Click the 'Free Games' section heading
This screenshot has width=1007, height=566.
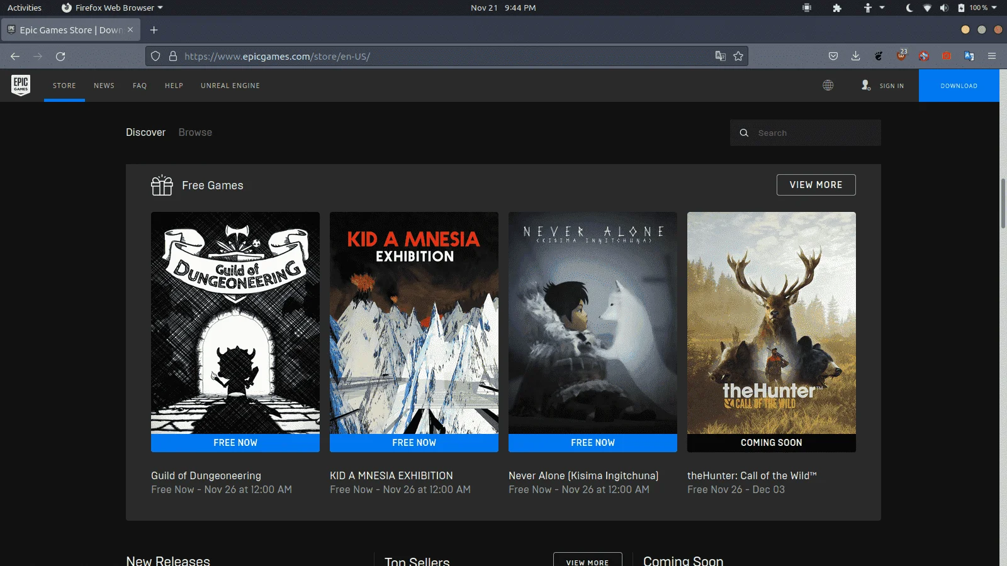(x=213, y=186)
